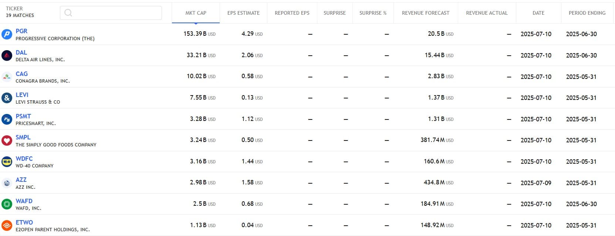Click the PriceSmart, Inc. company name
This screenshot has width=615, height=236.
pyautogui.click(x=36, y=124)
